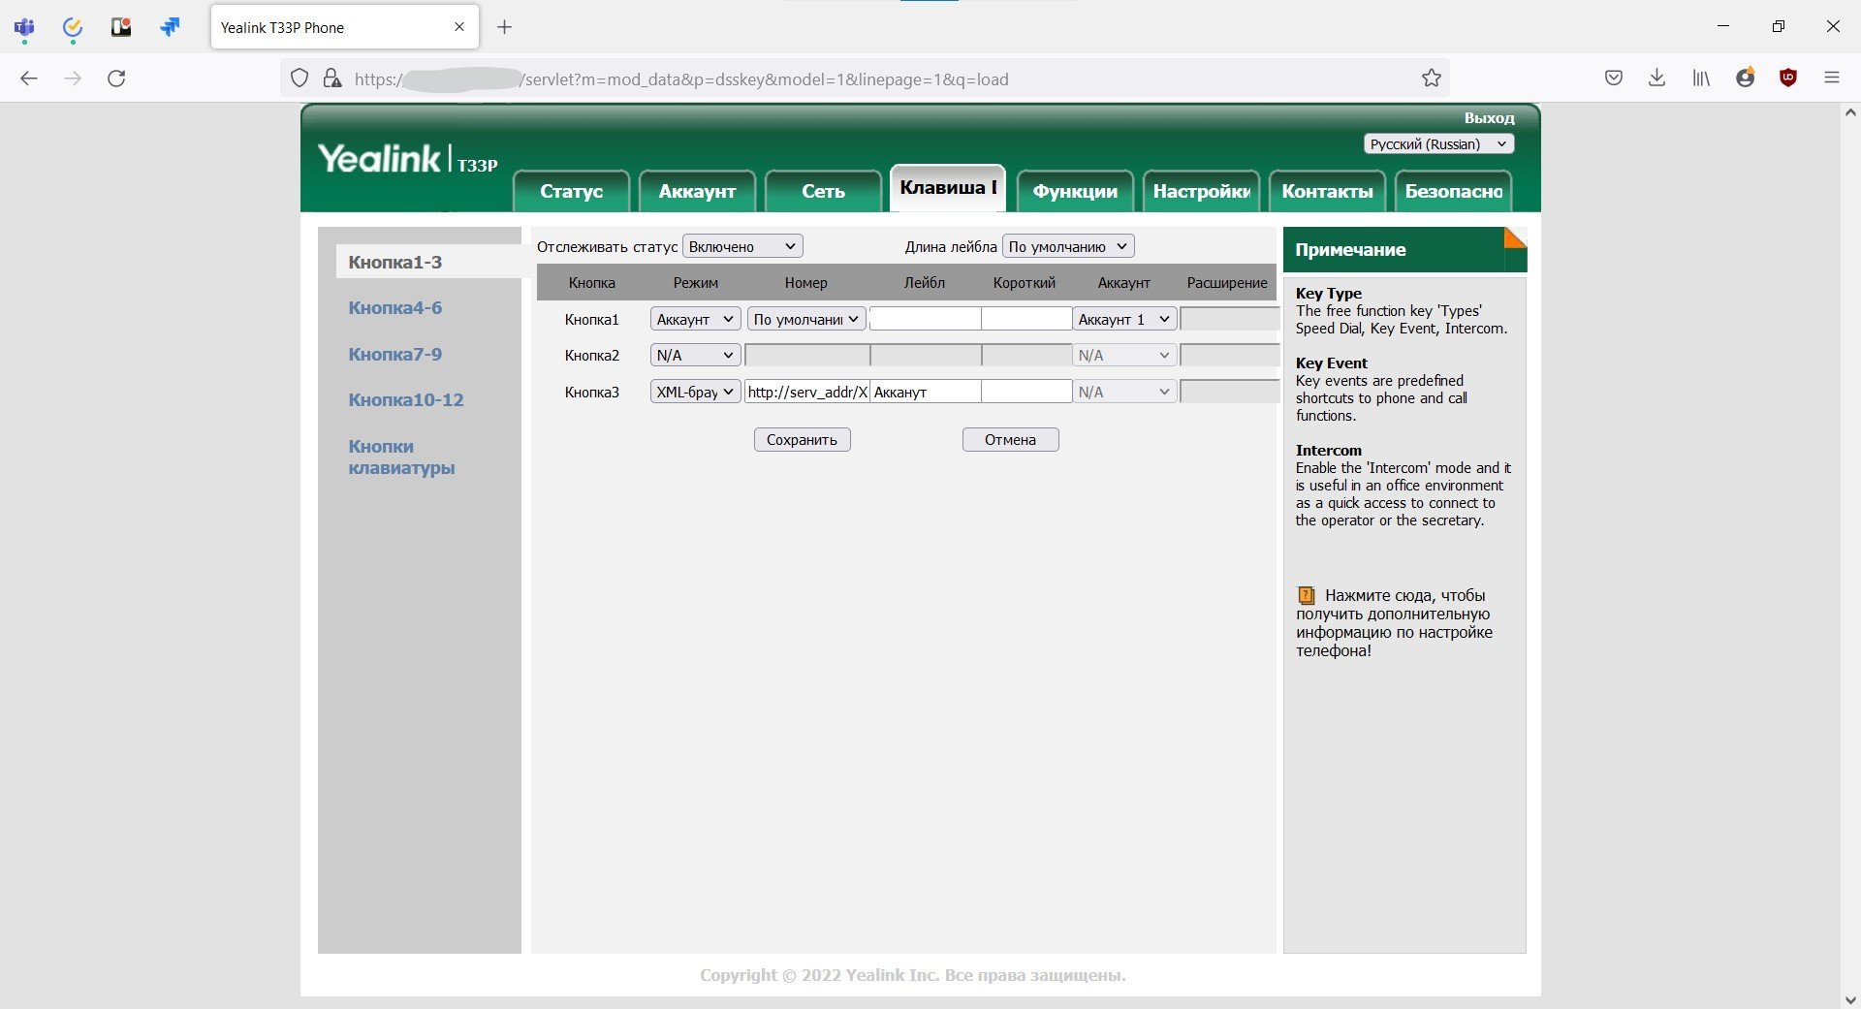Open the Кнопка3 Режим XML dropdown
Image resolution: width=1861 pixels, height=1009 pixels.
(x=695, y=392)
